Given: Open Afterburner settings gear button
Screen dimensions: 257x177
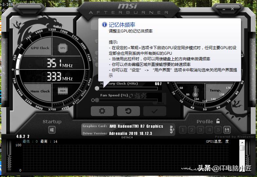Looking at the screenshot, I should click(x=102, y=111).
